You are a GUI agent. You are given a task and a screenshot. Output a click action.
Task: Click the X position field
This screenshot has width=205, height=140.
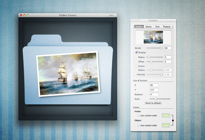click(154, 85)
